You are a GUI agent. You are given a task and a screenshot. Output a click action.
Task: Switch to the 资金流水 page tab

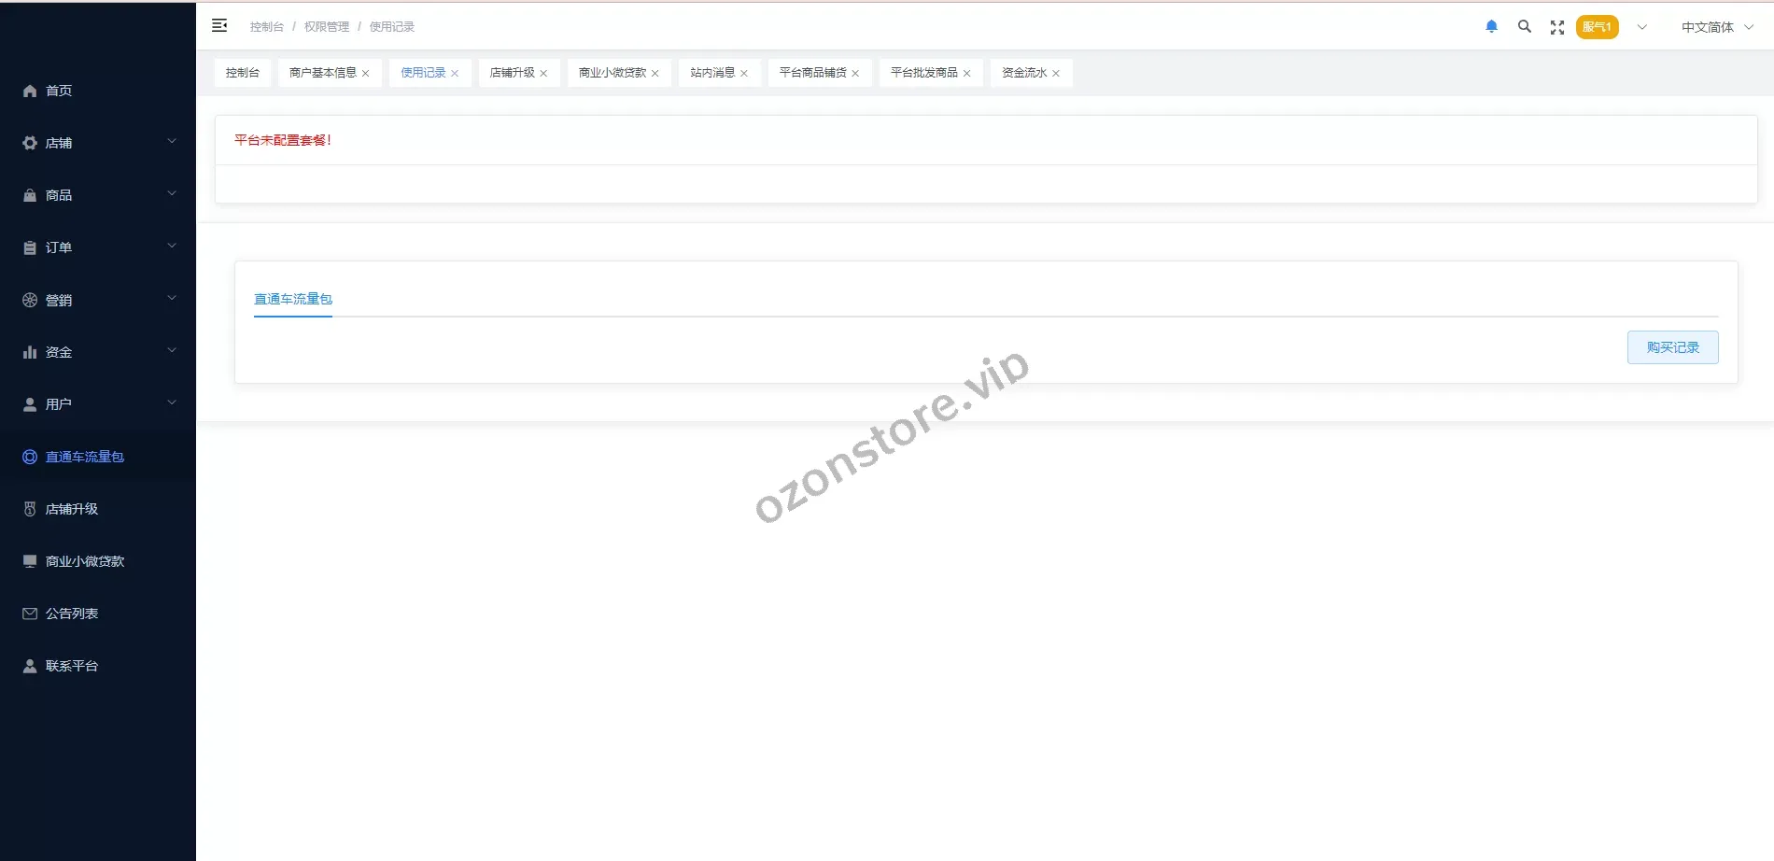1023,73
